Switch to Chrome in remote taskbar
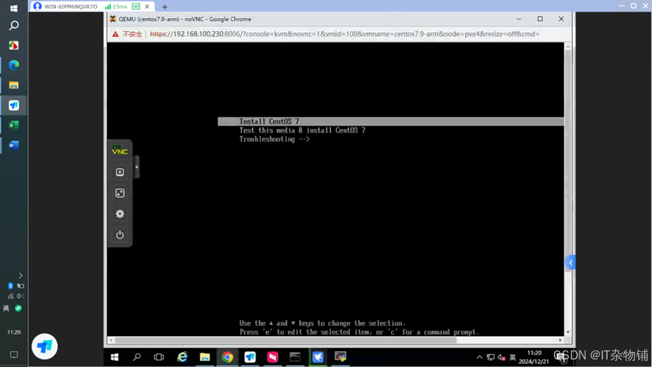This screenshot has height=367, width=652. [x=228, y=357]
